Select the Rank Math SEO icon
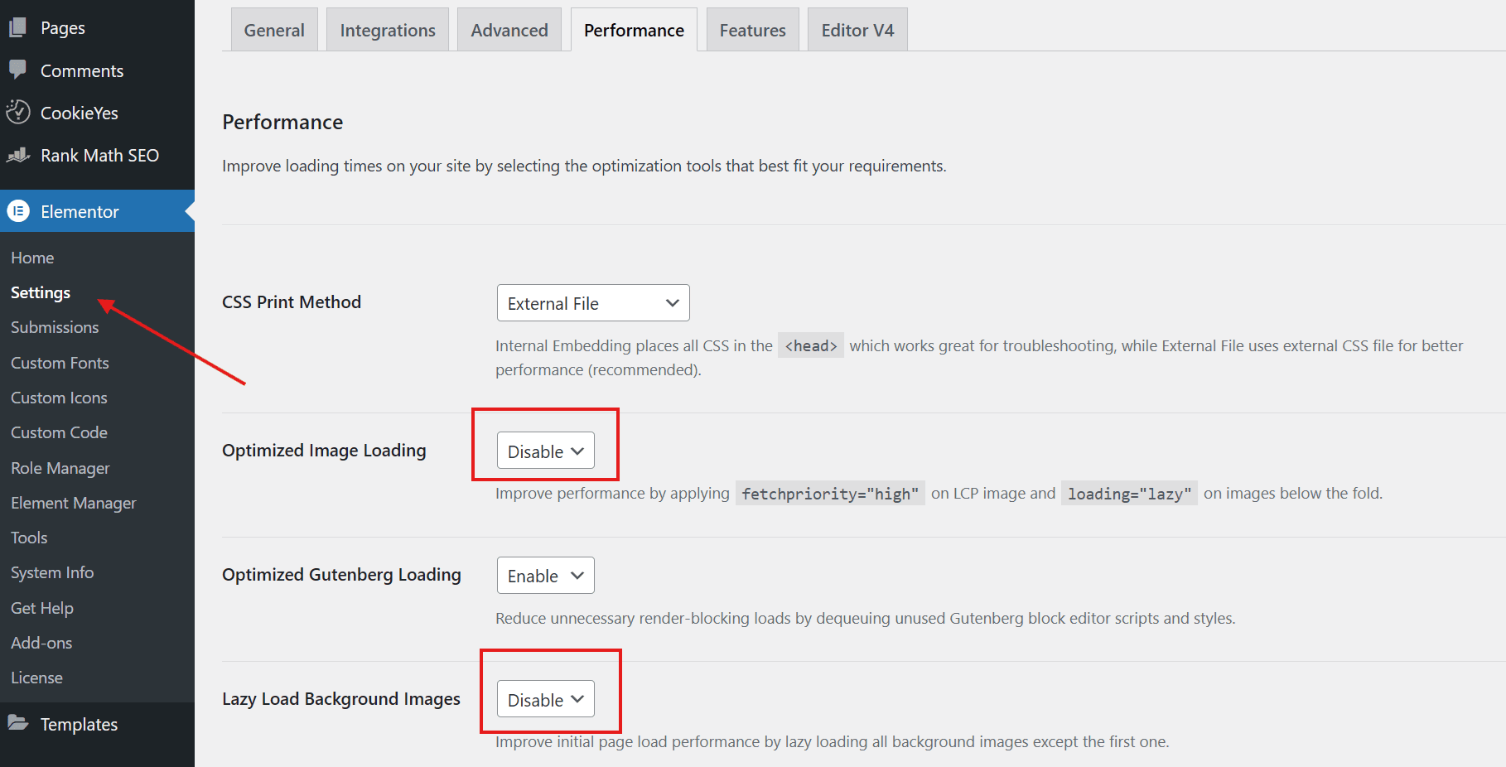1506x767 pixels. click(18, 155)
